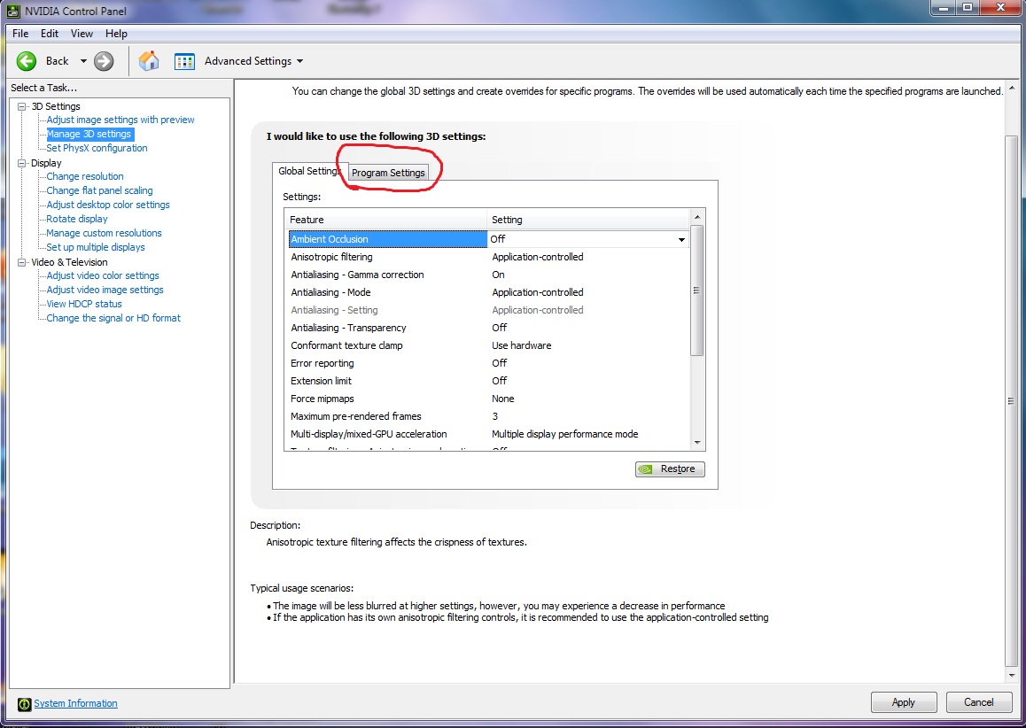
Task: Click the Advanced Settings grid icon
Action: coord(184,61)
